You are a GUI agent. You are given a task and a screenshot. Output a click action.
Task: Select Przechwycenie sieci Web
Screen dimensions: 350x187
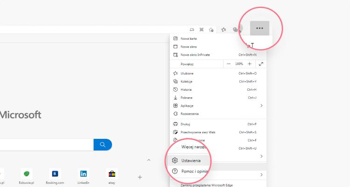(x=218, y=132)
